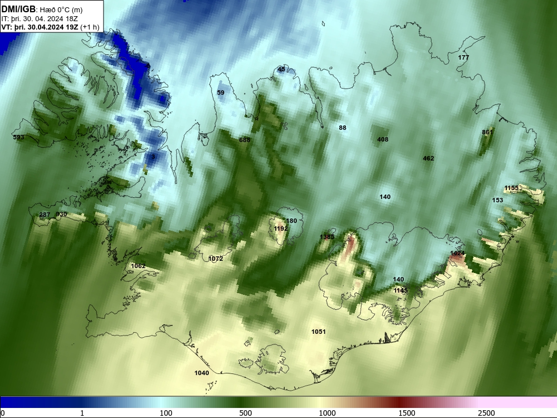
Task: Click the 1385 height value
Action: [x=327, y=237]
